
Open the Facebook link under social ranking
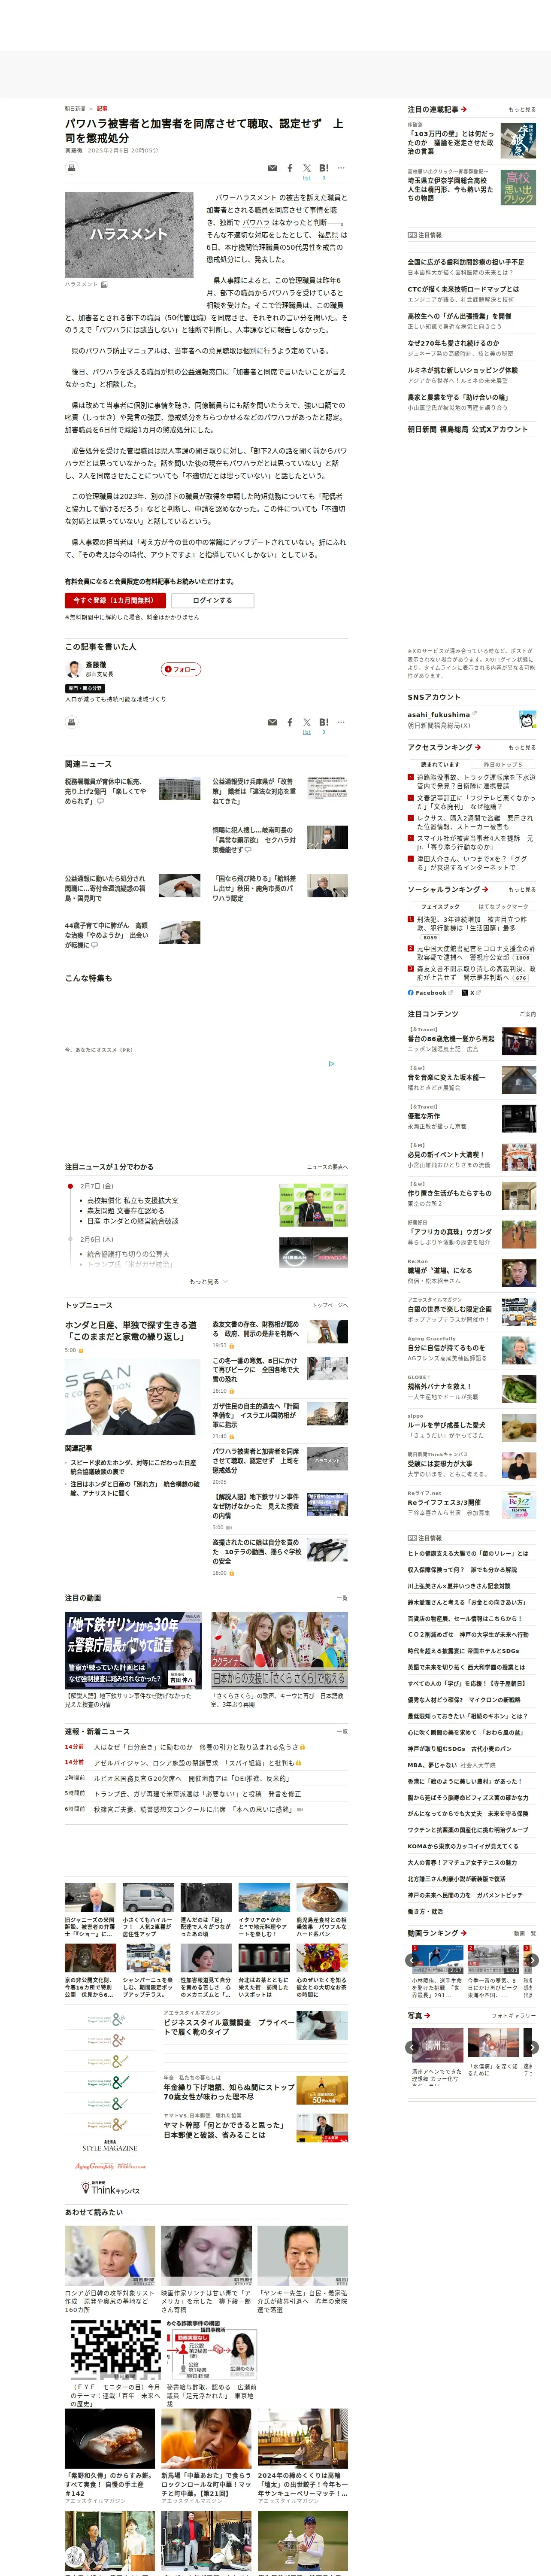(x=430, y=993)
